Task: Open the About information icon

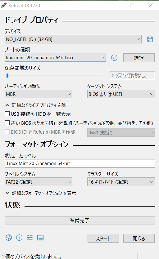Action: 19,238
